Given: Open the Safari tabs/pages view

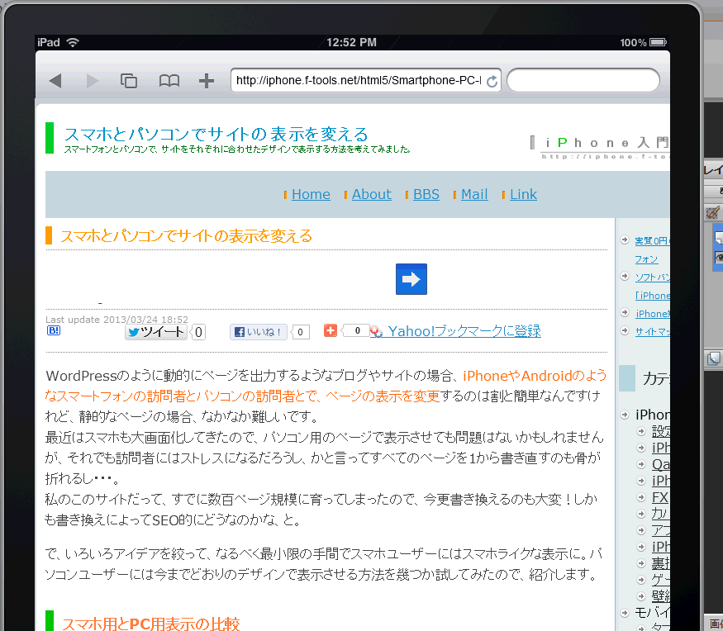Looking at the screenshot, I should [129, 81].
